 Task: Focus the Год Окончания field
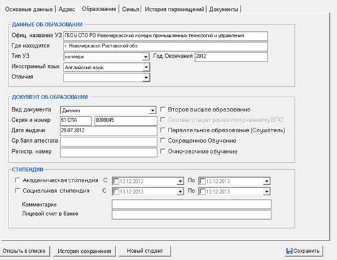(231, 56)
